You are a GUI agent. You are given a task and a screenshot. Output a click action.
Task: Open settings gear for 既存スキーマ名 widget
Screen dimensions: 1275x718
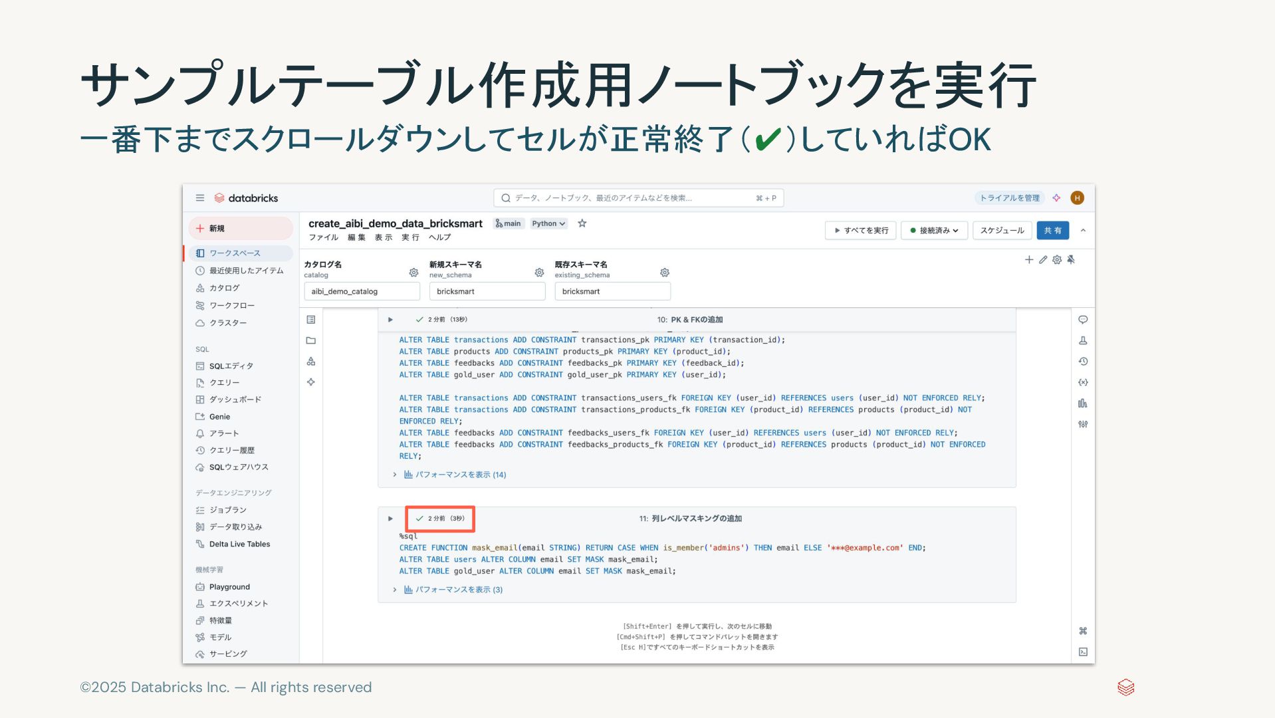pos(664,273)
